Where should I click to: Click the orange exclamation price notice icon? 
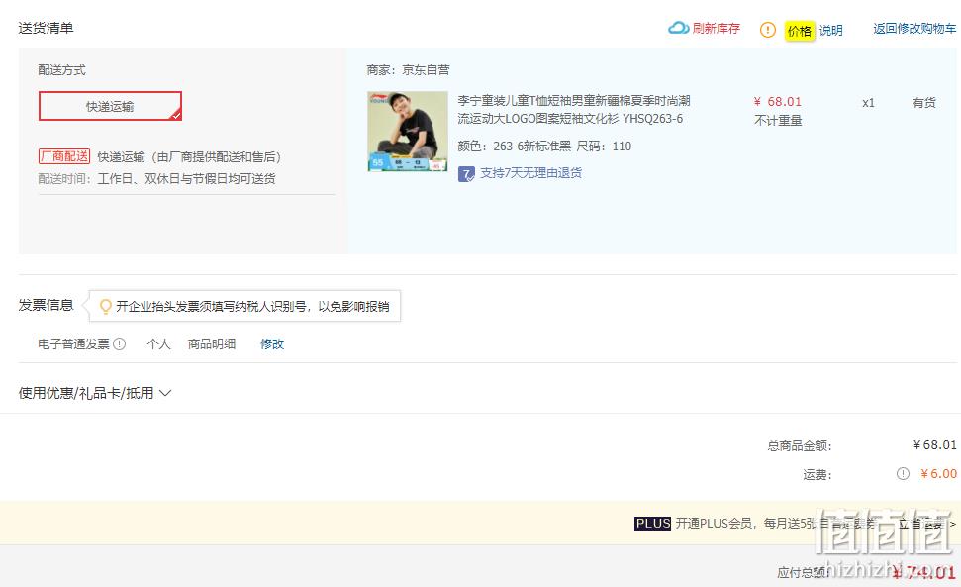(x=767, y=30)
